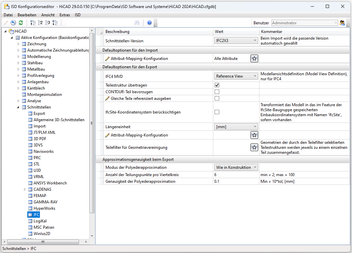Collapse all tree levels via toolbar icon
This screenshot has height=253, width=352.
33,23
